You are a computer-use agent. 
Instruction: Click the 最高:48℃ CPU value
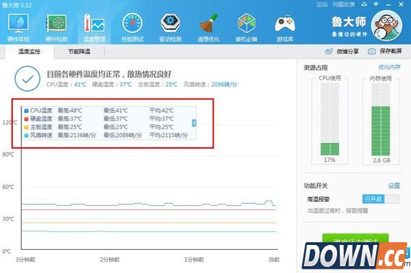(x=70, y=111)
